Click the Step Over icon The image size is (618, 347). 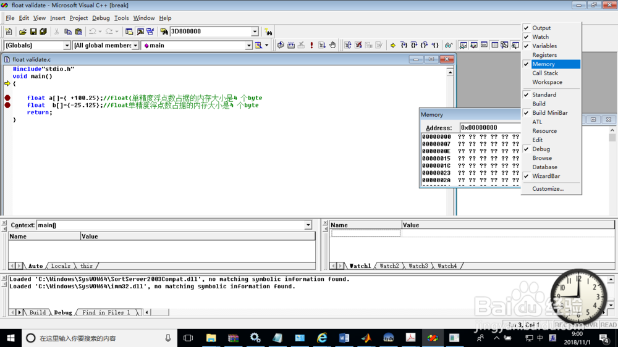(x=414, y=45)
